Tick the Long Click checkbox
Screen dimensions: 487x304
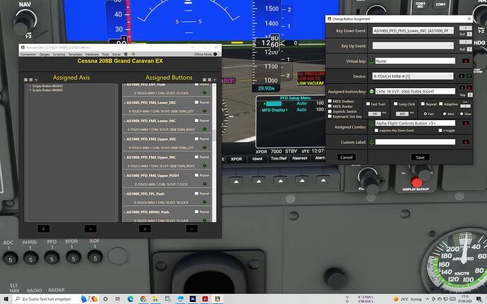click(396, 104)
